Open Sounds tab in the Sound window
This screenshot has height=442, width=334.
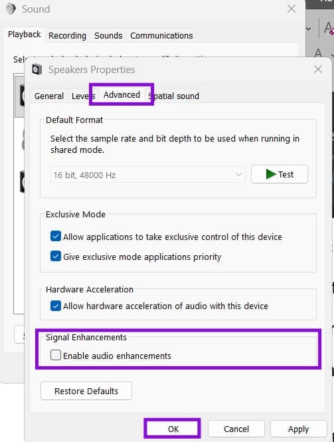pyautogui.click(x=108, y=36)
